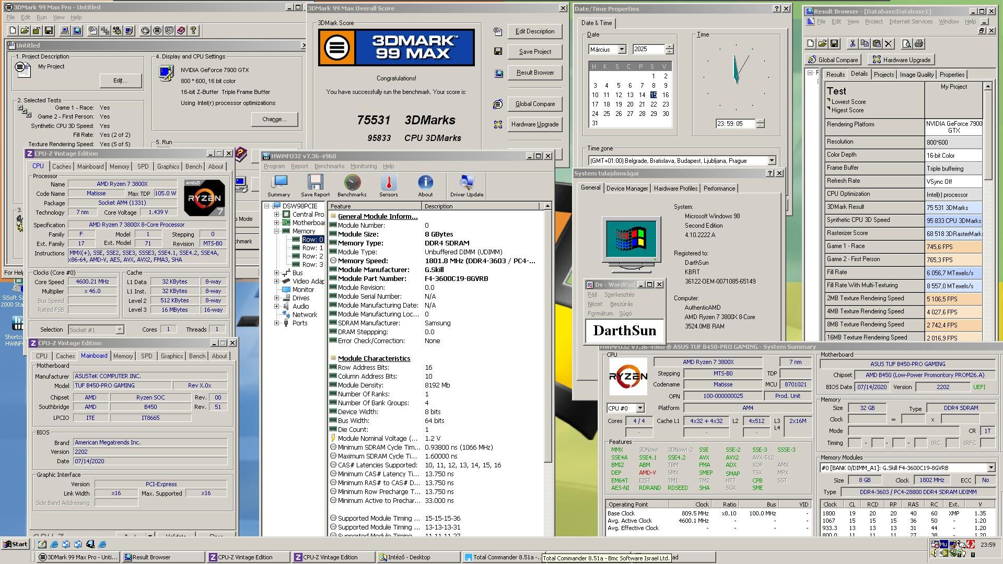Switch to SPD tab in upper CPU-Z

point(143,167)
